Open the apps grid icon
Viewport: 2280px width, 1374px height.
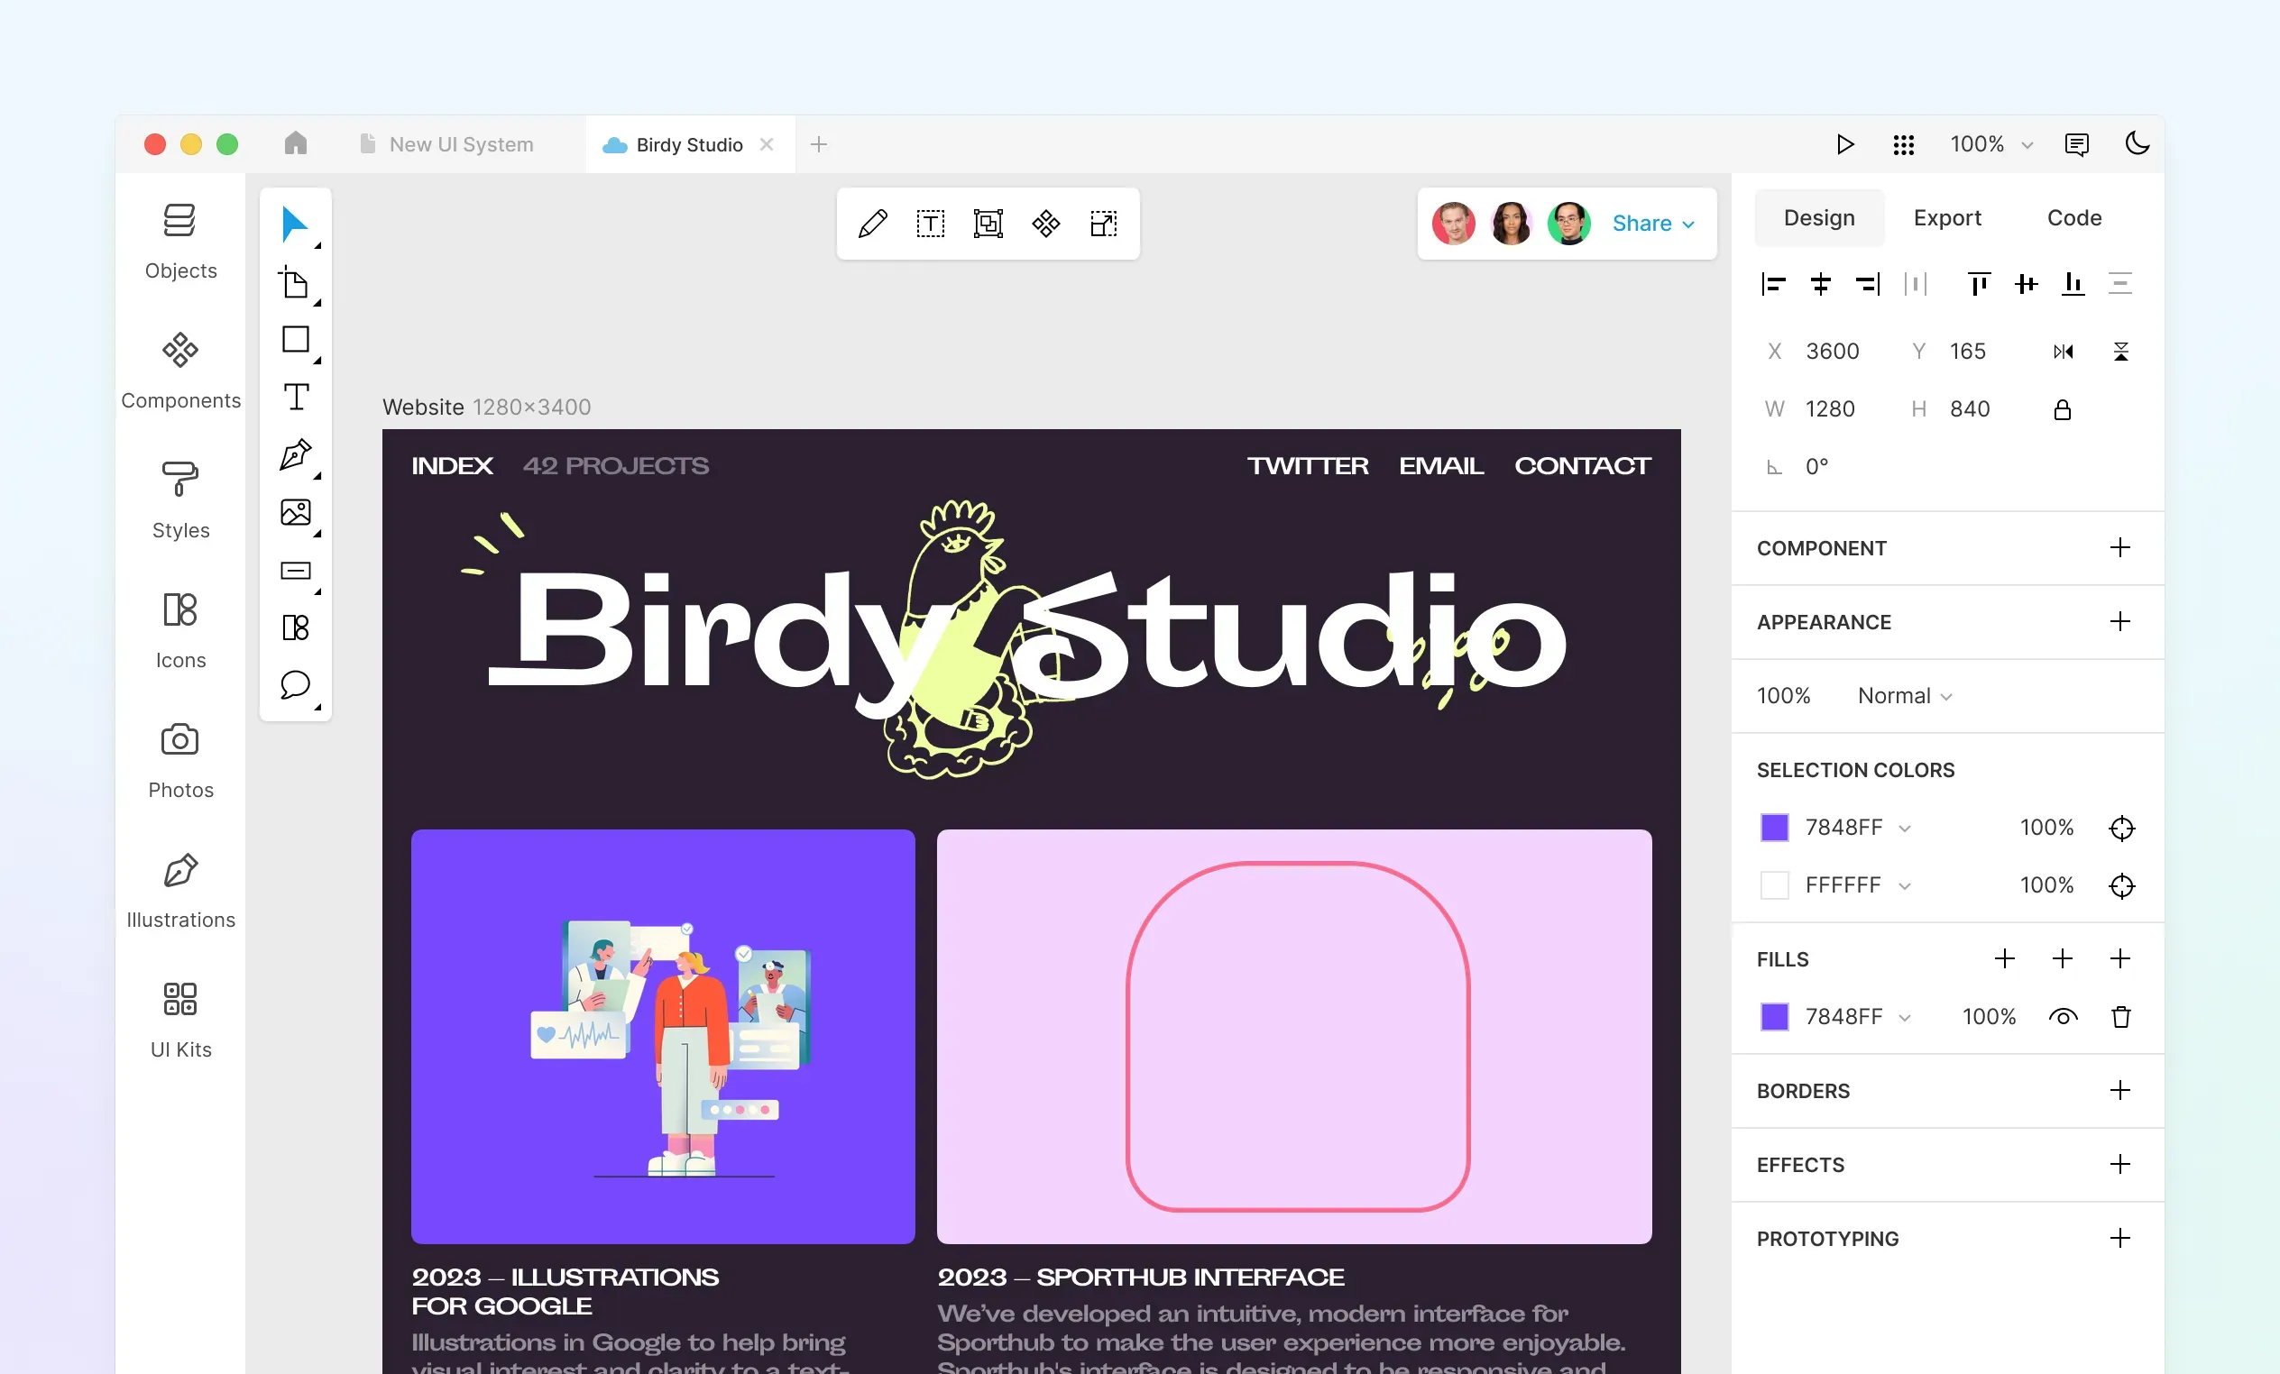tap(1902, 144)
